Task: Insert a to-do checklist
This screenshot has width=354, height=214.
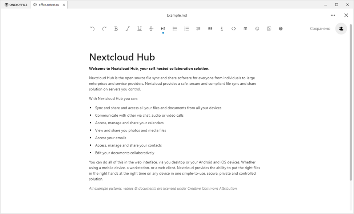Action: pos(198,29)
